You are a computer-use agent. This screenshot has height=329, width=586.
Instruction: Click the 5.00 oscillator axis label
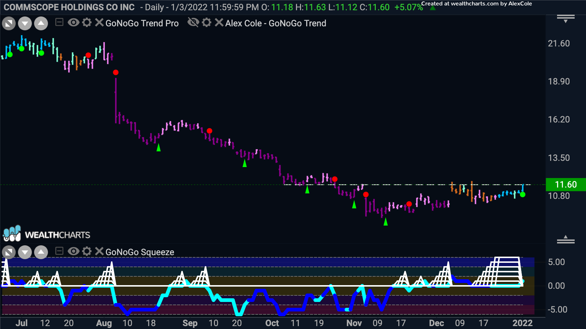[556, 262]
